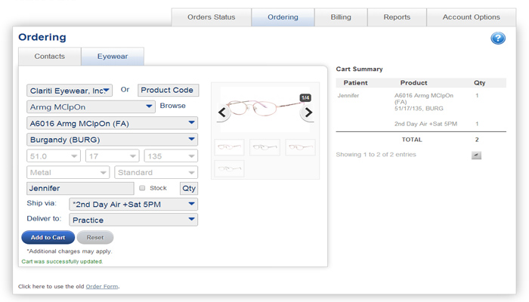Tick the Stock checkbox
This screenshot has height=302, width=529.
point(142,188)
